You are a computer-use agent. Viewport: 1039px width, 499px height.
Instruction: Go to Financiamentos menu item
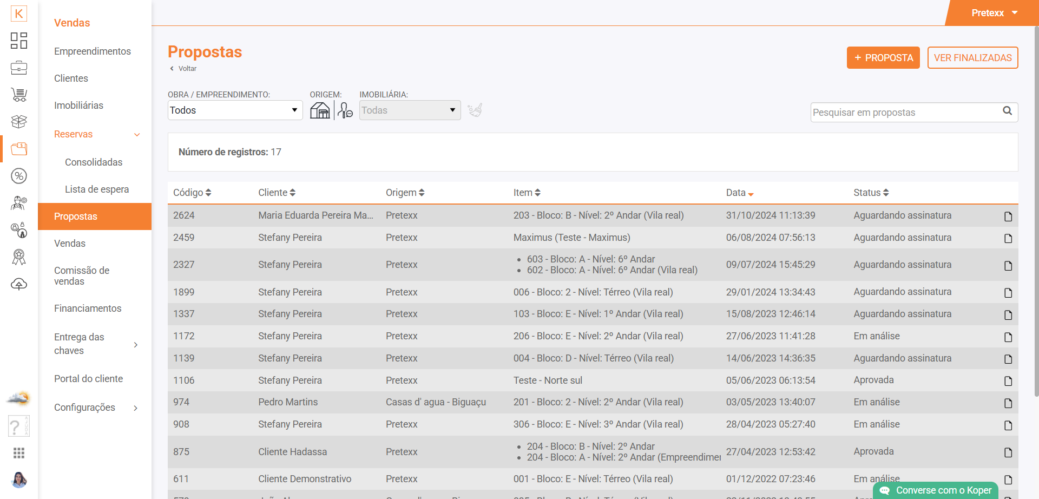(88, 308)
